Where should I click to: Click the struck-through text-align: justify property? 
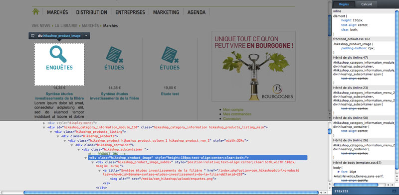click(355, 180)
